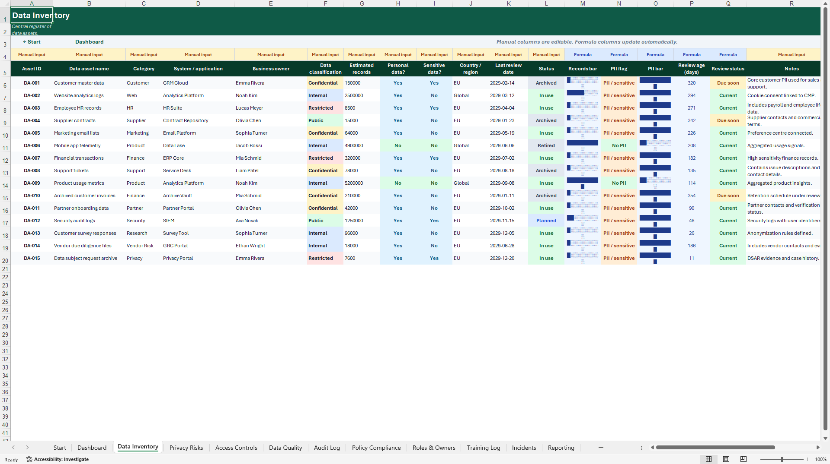The image size is (830, 464).
Task: Select cell DA-007 asset ID
Action: click(x=32, y=158)
